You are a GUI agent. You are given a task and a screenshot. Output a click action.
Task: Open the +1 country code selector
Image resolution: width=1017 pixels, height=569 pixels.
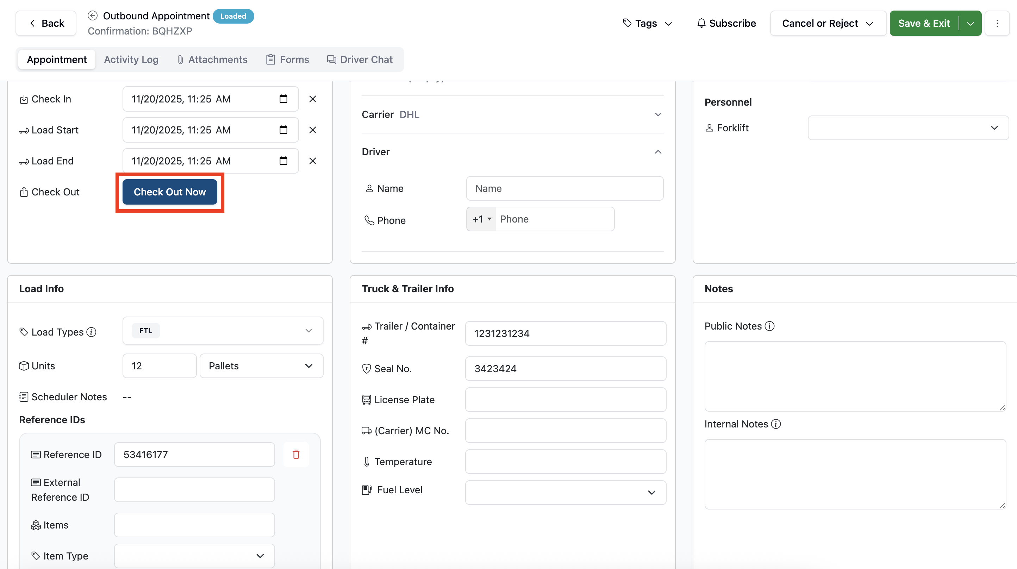(x=481, y=219)
